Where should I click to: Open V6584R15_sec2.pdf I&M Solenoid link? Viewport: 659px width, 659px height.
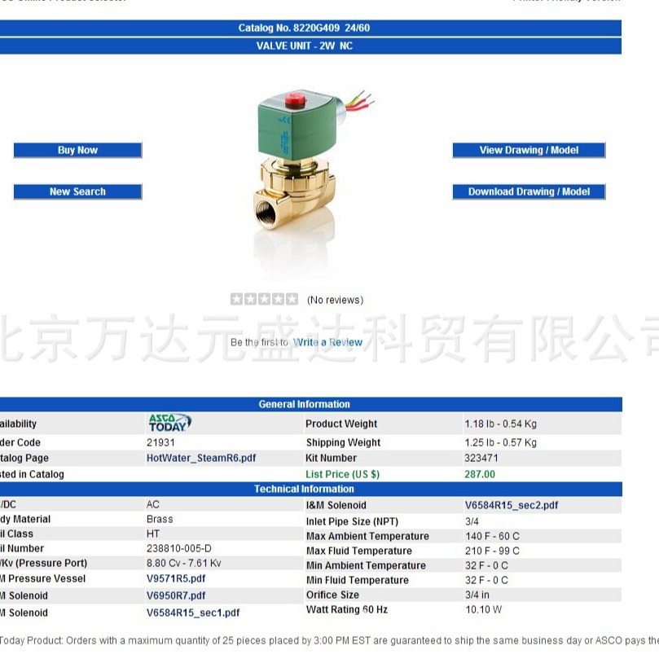[x=512, y=505]
